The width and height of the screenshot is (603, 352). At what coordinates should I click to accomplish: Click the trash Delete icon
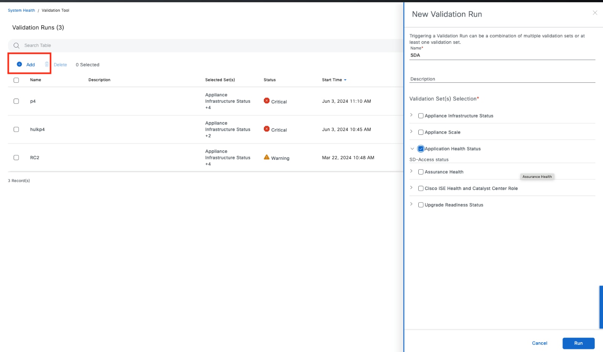(x=47, y=65)
